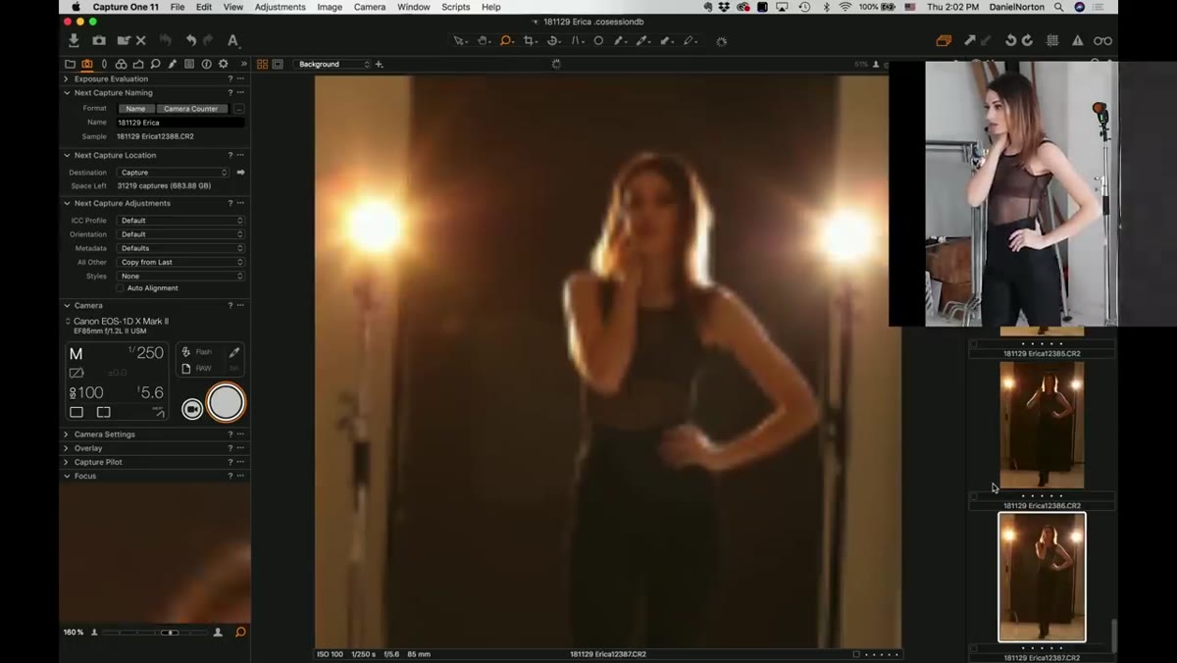
Task: Open the Metadata tool tab info icon
Action: click(206, 64)
